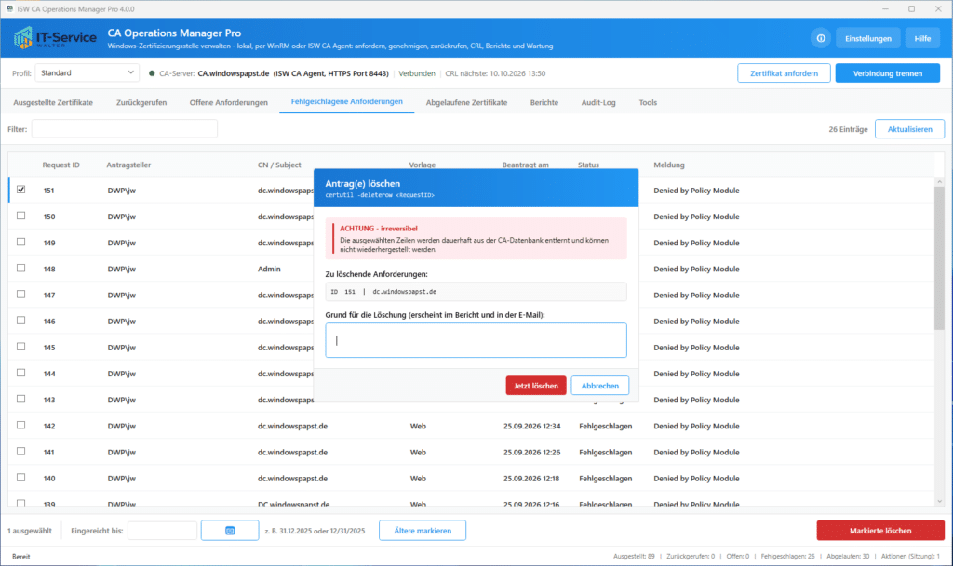Viewport: 953px width, 566px height.
Task: Click scrollbar down arrow in the table
Action: coord(940,501)
